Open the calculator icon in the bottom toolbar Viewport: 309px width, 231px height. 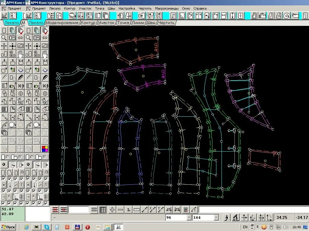[186, 210]
